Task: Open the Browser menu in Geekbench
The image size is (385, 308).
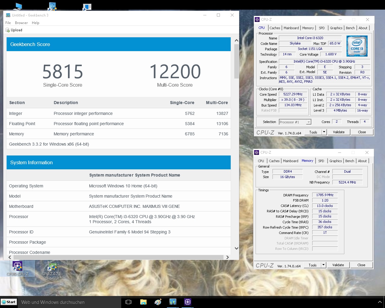Action: tap(21, 23)
